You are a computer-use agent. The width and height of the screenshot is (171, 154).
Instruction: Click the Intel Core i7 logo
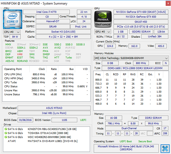point(13,19)
